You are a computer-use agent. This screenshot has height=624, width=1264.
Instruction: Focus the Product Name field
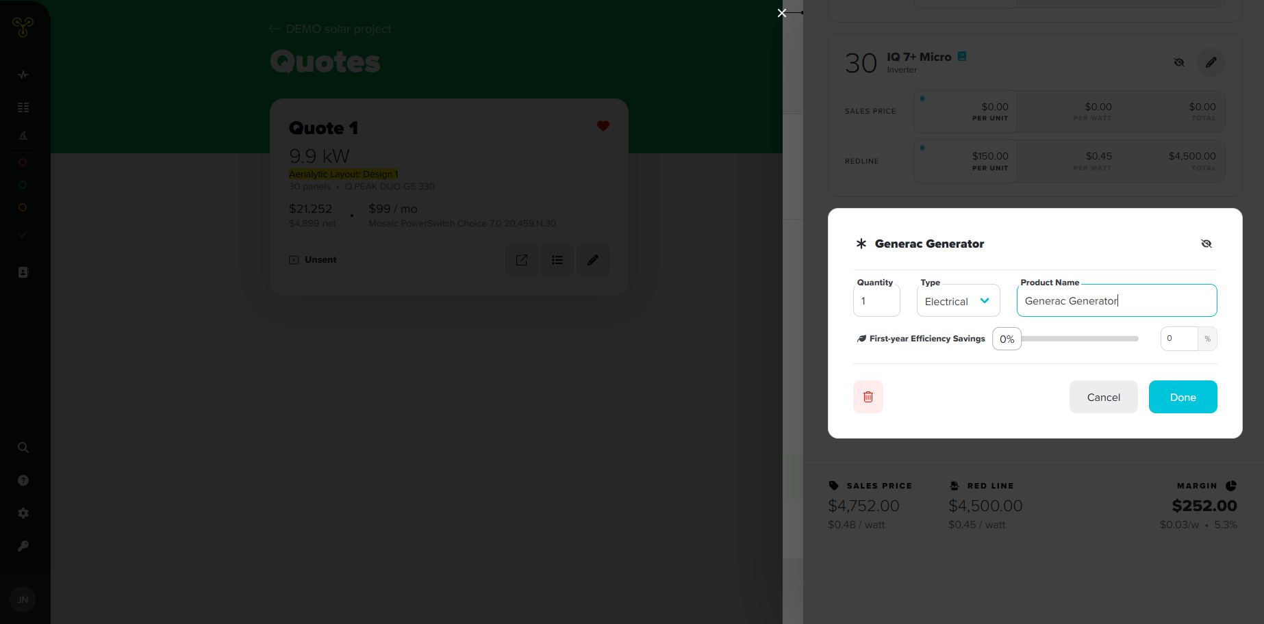click(x=1117, y=301)
